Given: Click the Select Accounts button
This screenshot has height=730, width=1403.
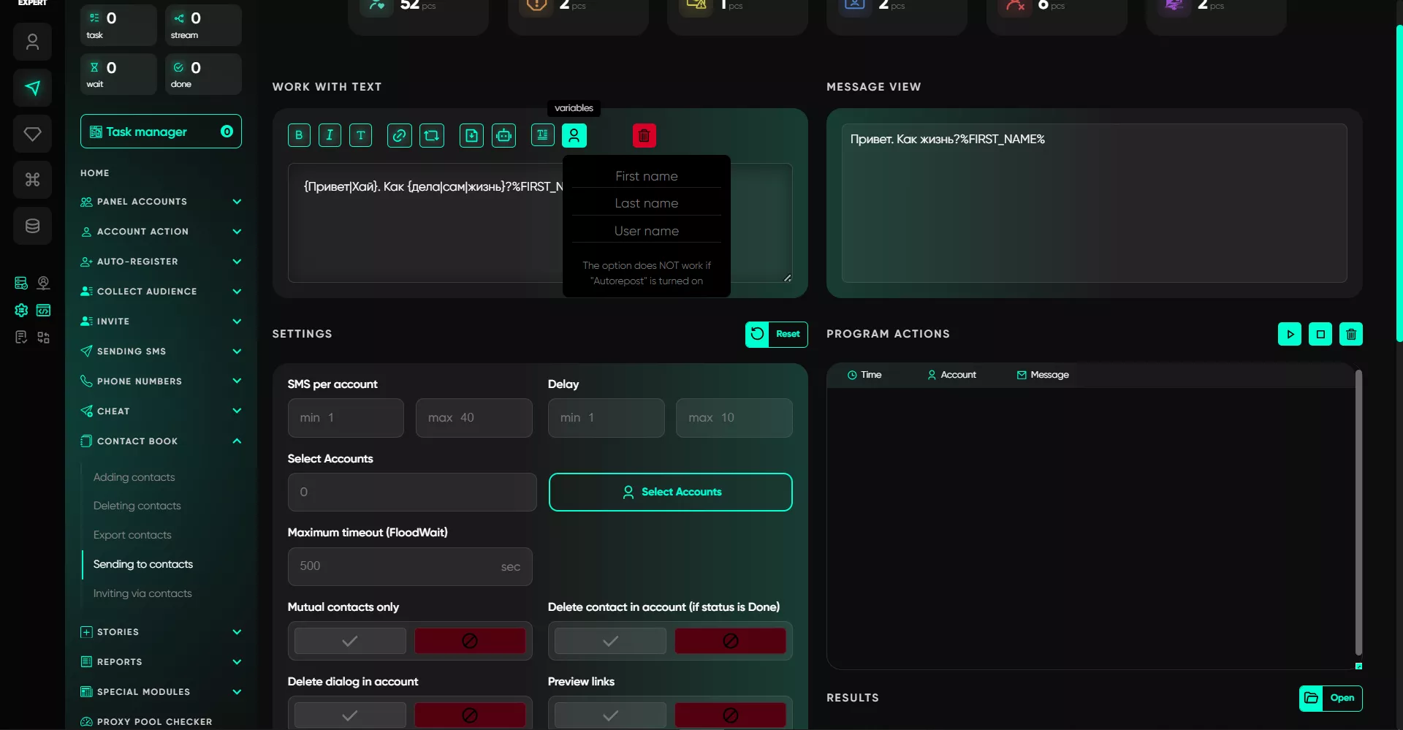Looking at the screenshot, I should [670, 492].
